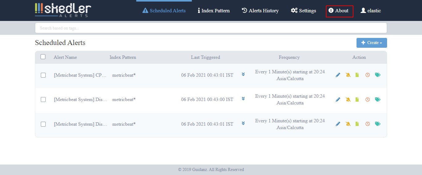Click alert name in row triggered 00:43:00
Viewport: 422px width, 175px height.
80,100
